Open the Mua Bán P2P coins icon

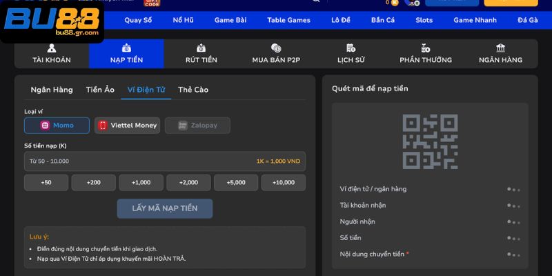click(276, 48)
